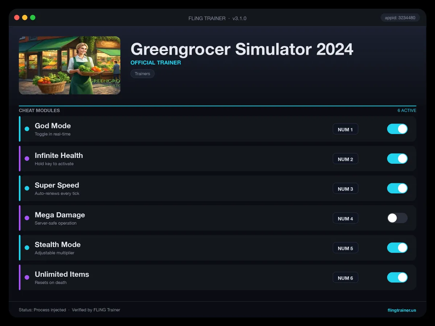
Task: Click the 'Toggle in real-time' description
Action: (53, 134)
